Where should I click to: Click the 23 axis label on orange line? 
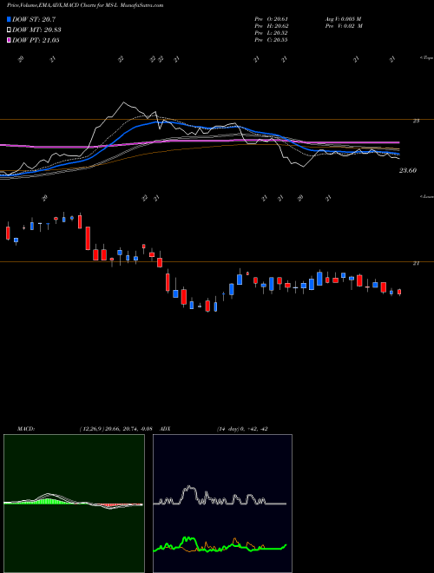coord(416,121)
